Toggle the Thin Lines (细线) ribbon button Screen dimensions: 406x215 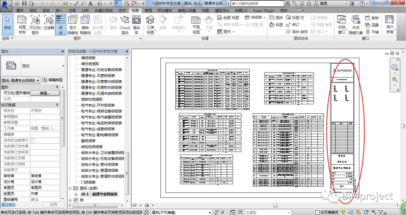60,25
